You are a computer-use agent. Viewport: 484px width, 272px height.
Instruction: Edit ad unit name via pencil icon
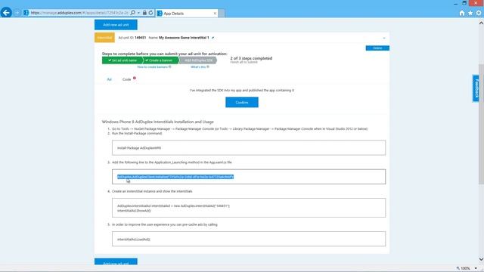(x=213, y=38)
